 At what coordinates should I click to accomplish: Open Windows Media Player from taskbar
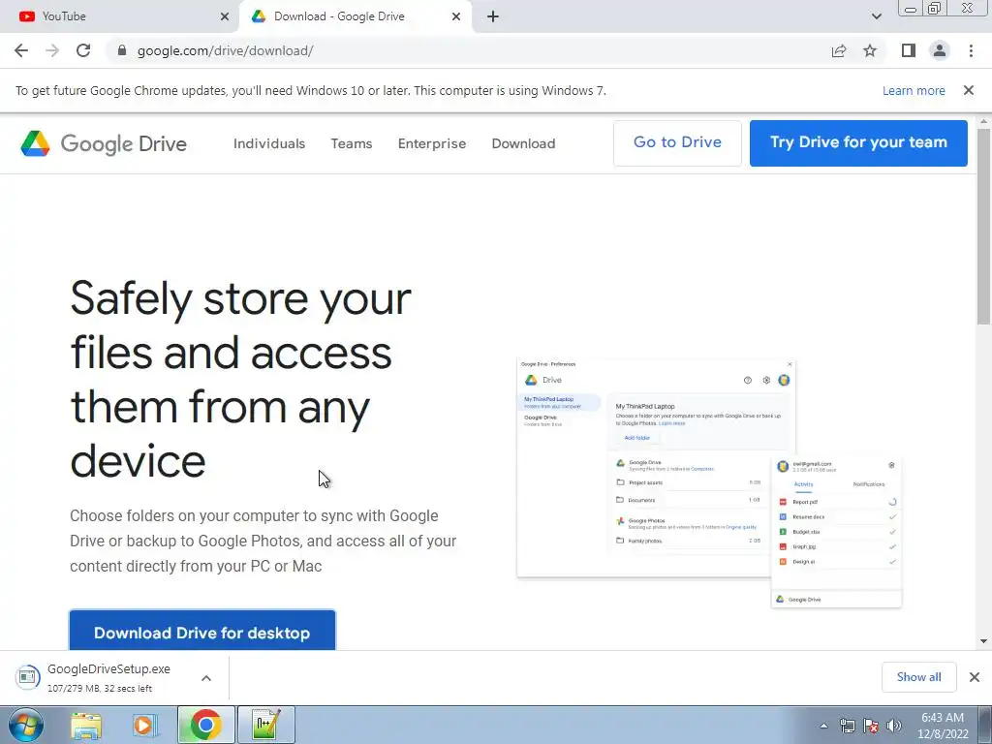143,725
